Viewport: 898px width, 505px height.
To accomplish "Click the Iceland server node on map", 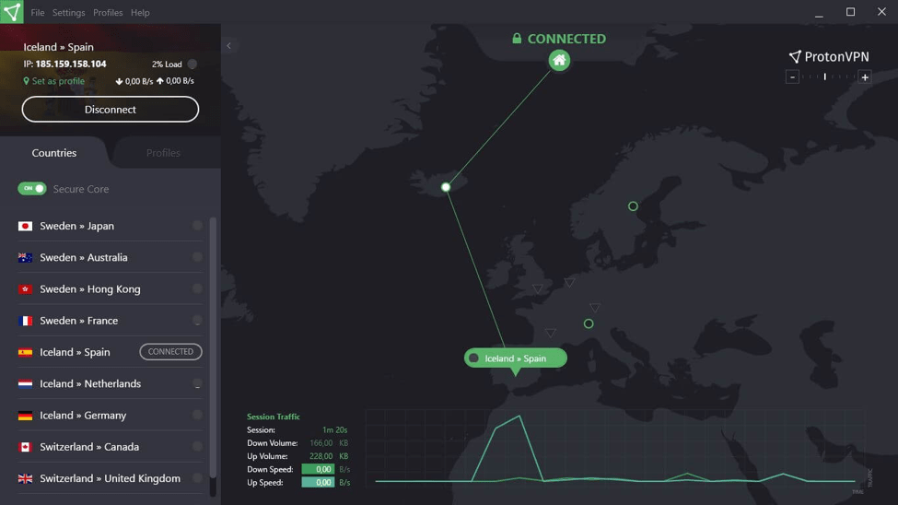I will 446,187.
